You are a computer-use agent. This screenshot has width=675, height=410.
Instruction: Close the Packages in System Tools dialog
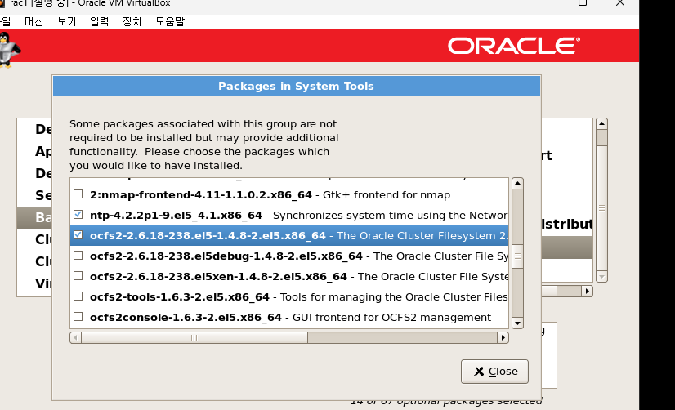tap(494, 372)
